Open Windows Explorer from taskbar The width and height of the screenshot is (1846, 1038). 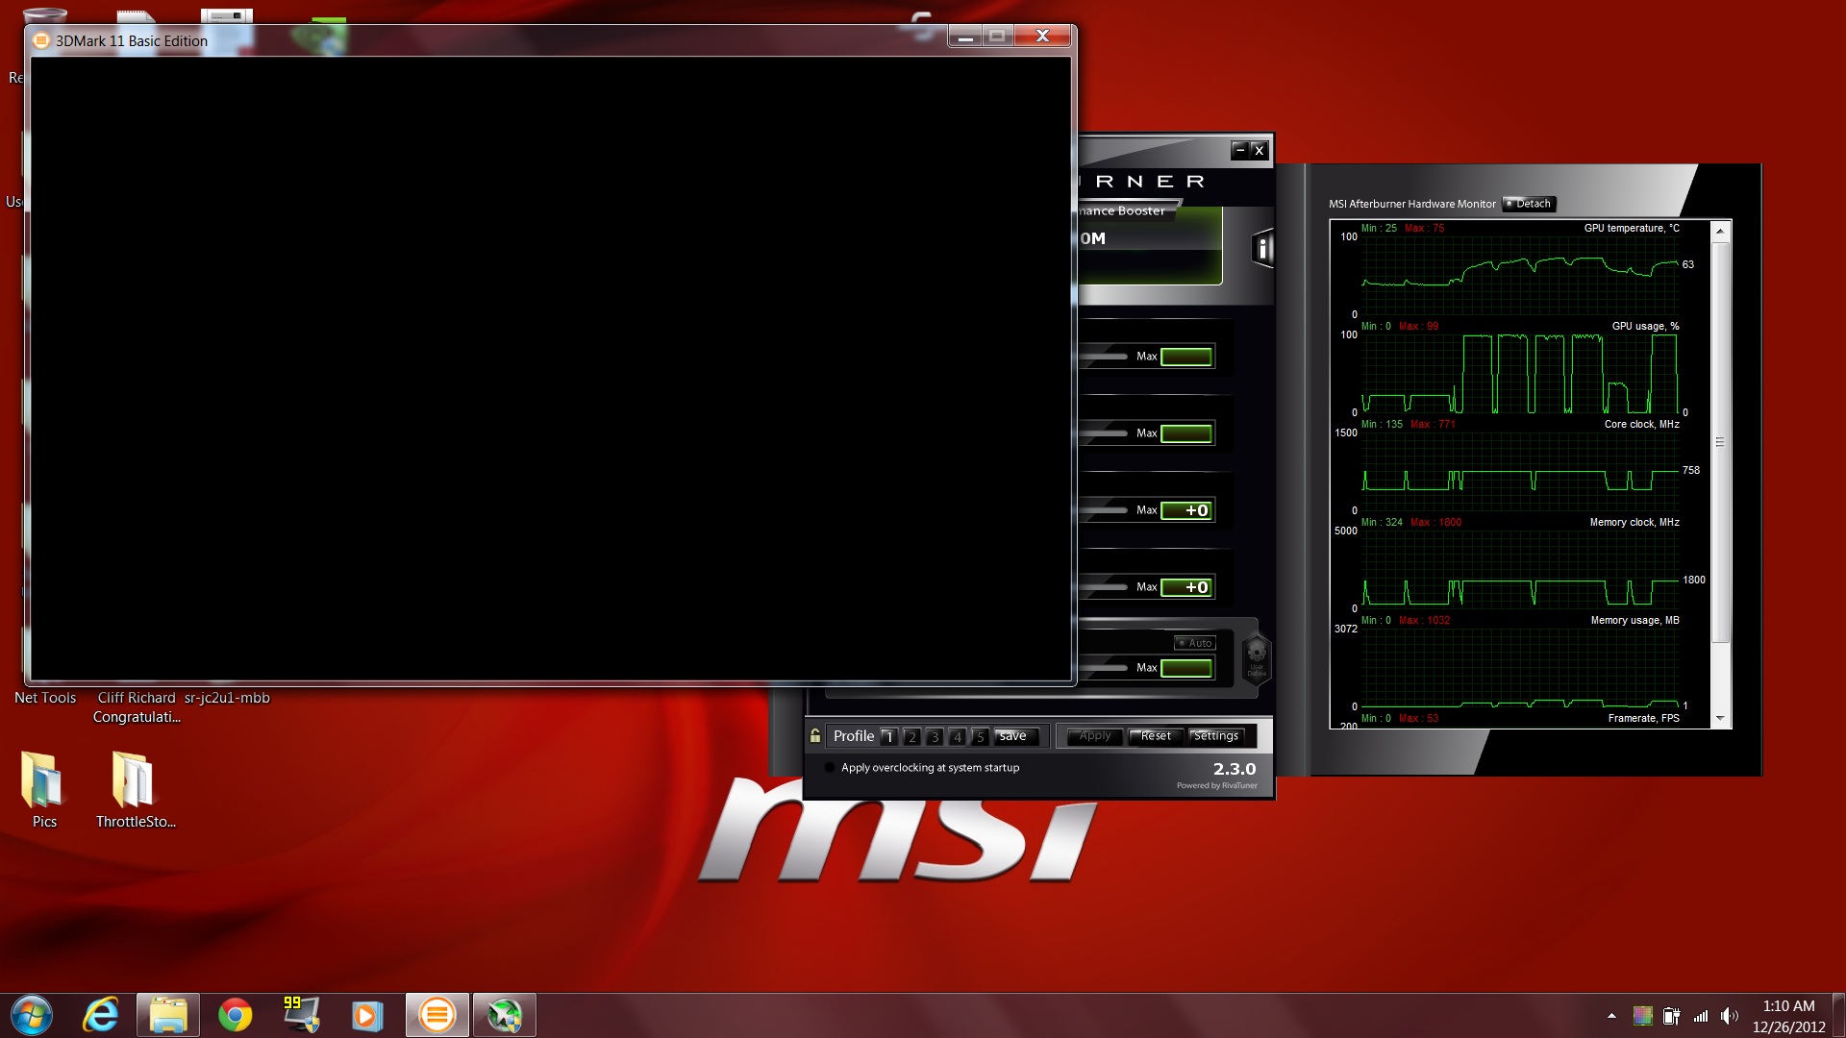168,1015
